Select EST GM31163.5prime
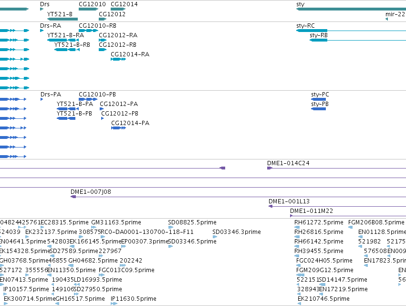This screenshot has height=306, width=406. [x=116, y=222]
